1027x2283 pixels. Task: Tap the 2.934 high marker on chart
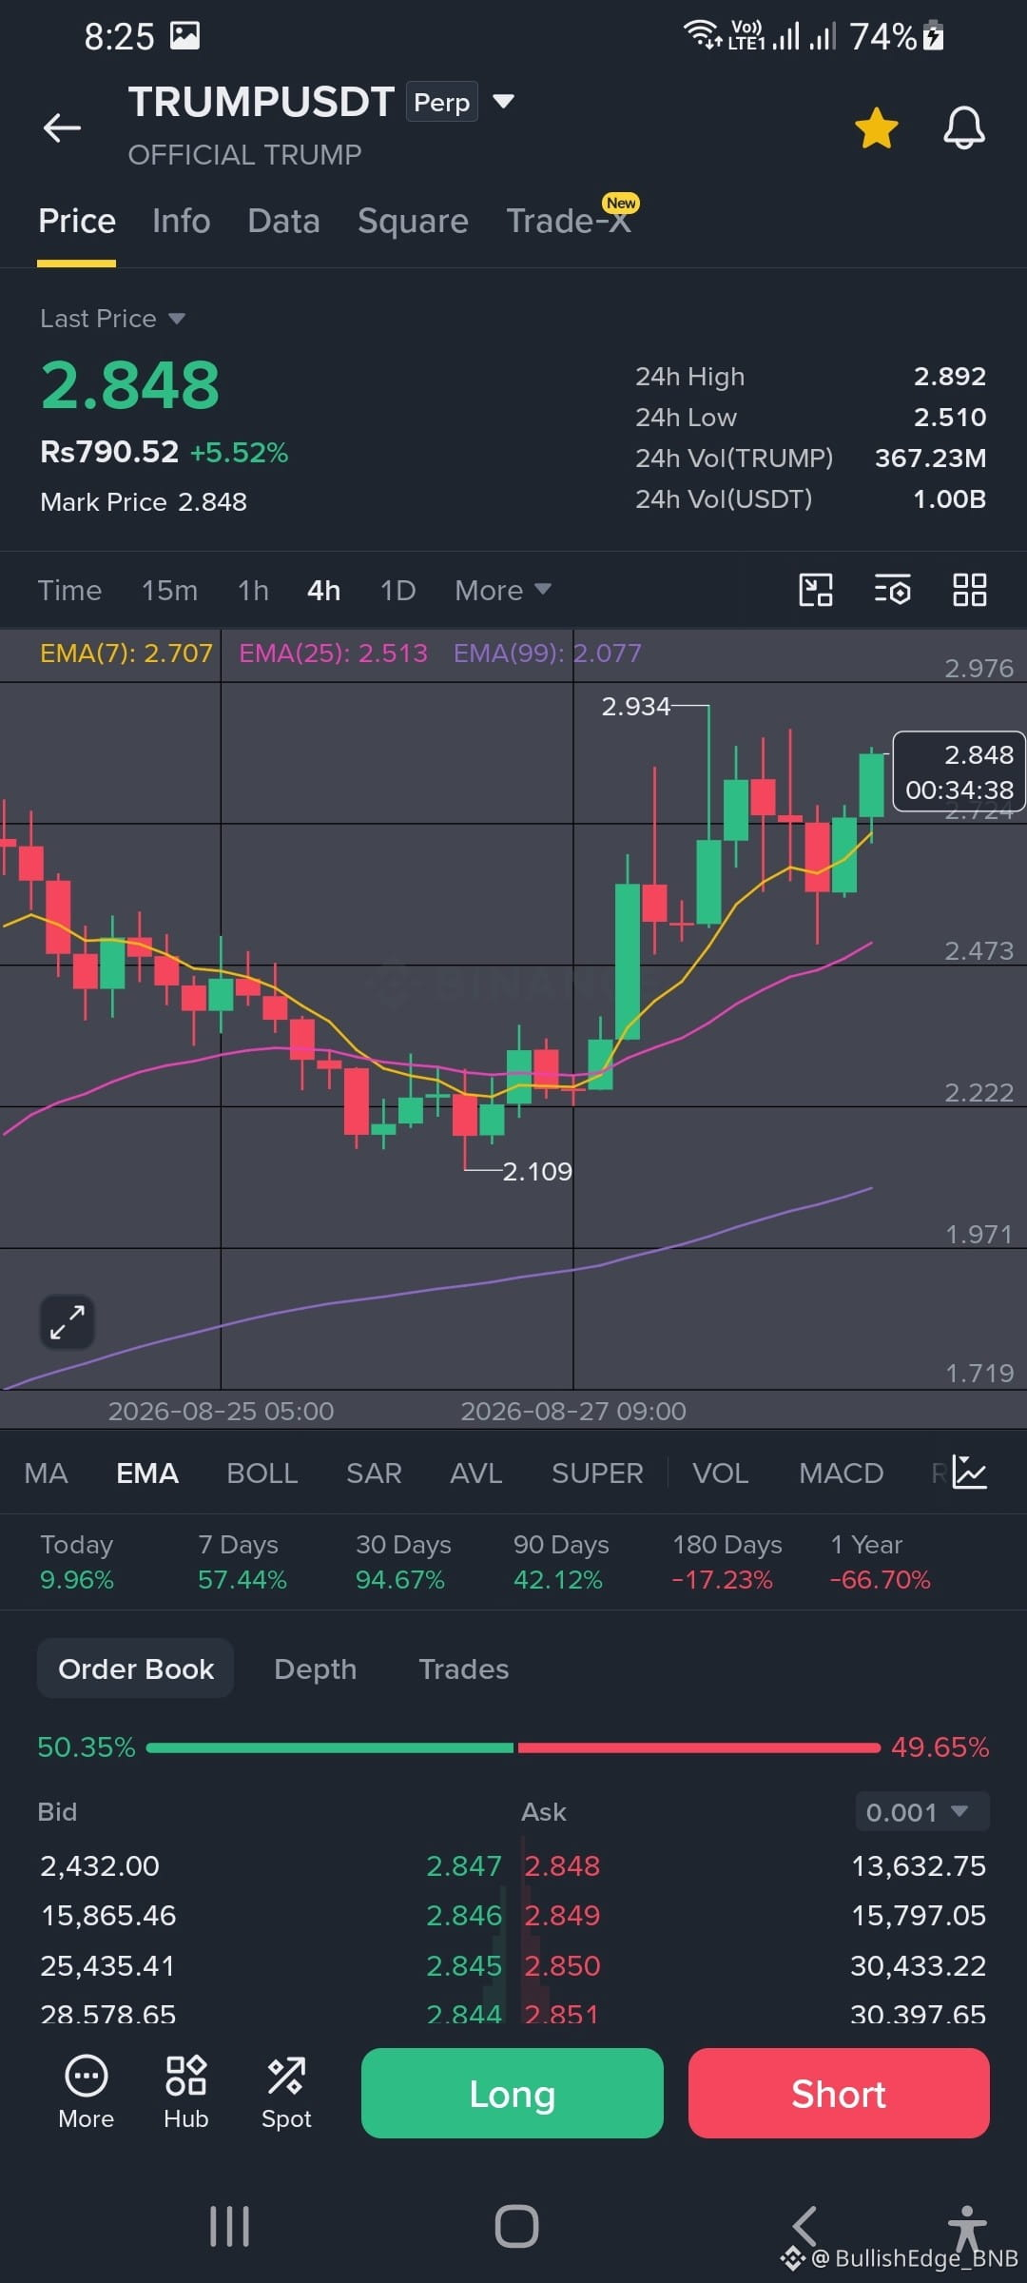tap(635, 707)
